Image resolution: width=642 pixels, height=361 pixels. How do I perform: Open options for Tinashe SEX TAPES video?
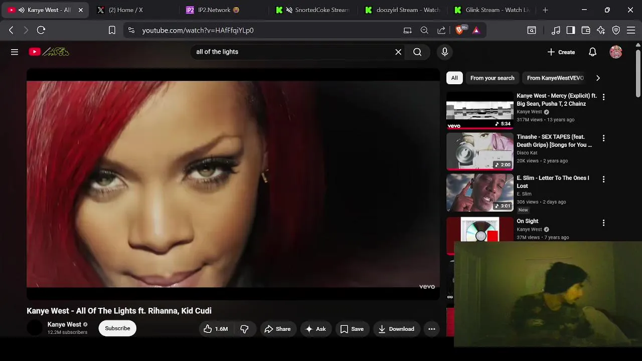pos(603,138)
